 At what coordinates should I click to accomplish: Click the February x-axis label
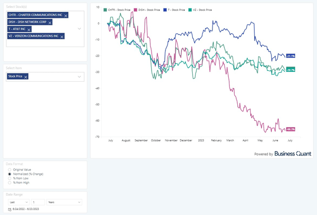click(x=216, y=140)
